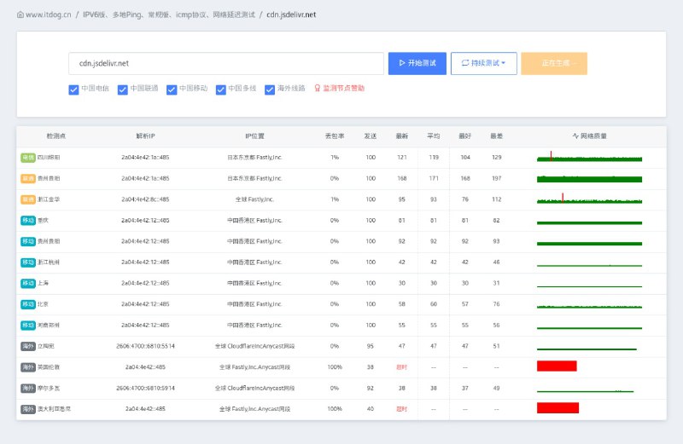
Task: Click the orange 联通 badge for 浙江金华
Action: tap(28, 199)
